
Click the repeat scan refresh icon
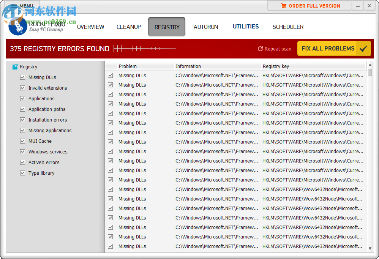[260, 49]
